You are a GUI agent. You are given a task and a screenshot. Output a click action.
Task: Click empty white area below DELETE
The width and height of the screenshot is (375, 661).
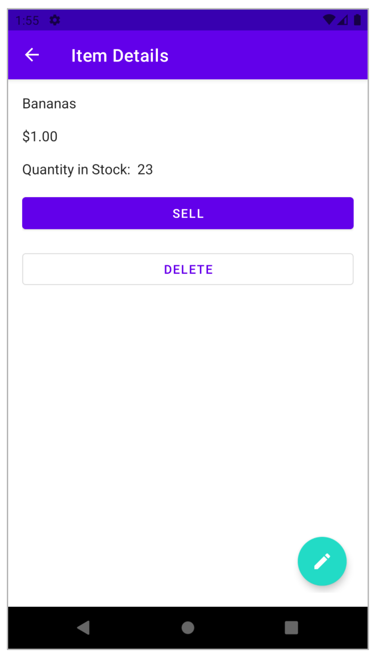point(182,410)
